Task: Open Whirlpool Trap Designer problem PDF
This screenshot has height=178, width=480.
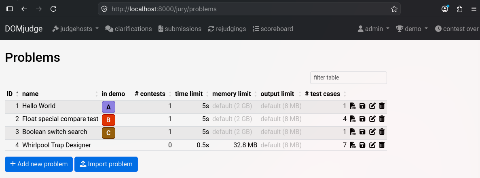Action: 353,145
